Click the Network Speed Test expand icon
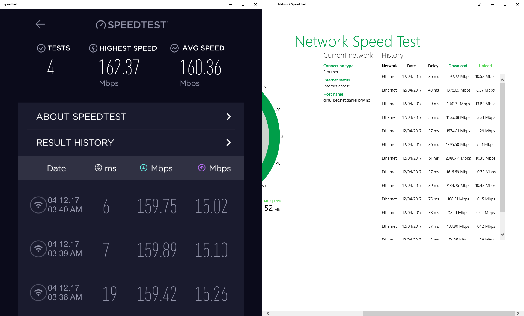 [480, 4]
